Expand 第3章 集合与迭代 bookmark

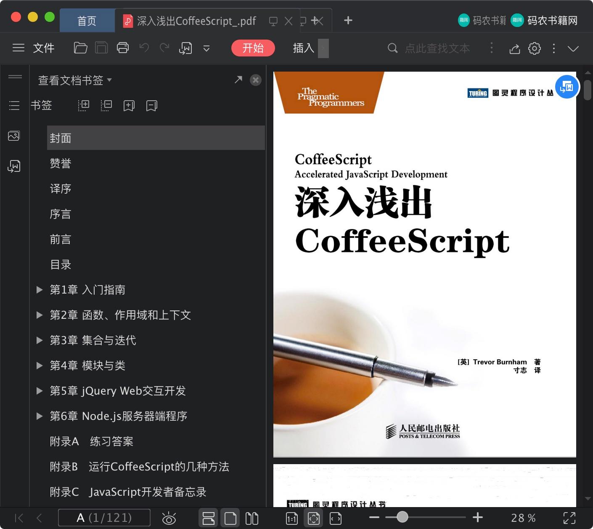[x=40, y=340]
